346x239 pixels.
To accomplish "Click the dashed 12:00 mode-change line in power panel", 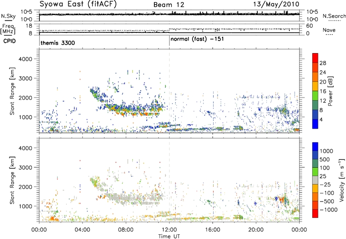I will pos(169,91).
